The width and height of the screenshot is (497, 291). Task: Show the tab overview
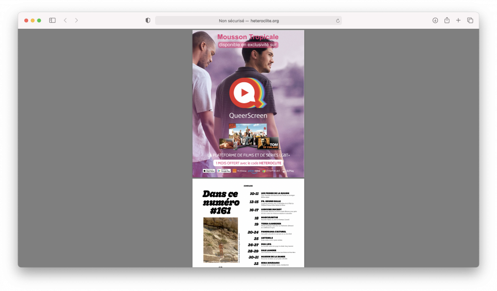tap(470, 20)
